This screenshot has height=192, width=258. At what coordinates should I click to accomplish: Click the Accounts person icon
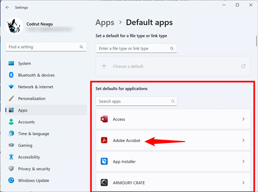pyautogui.click(x=11, y=122)
